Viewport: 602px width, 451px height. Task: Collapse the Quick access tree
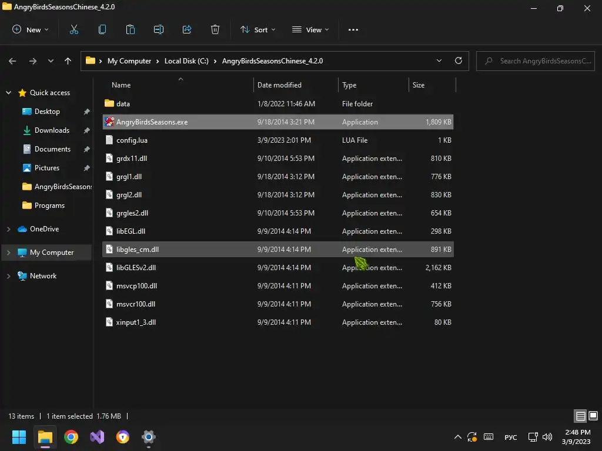8,92
